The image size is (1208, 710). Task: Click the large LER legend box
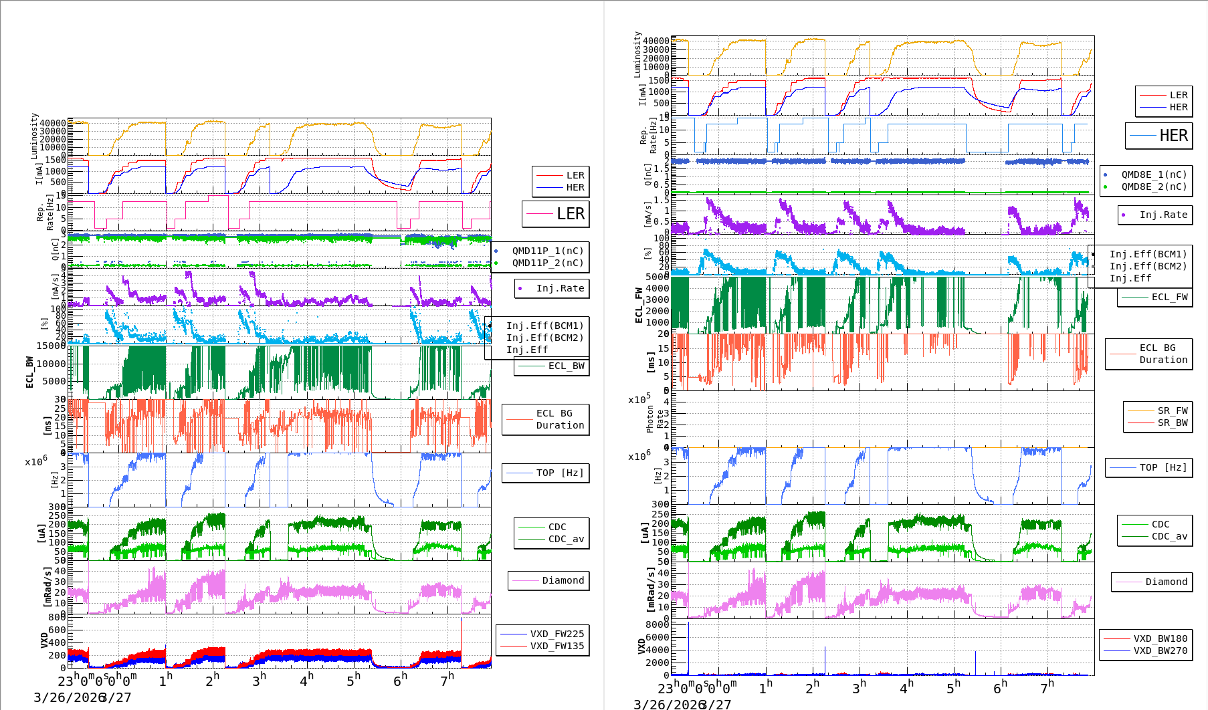coord(555,214)
